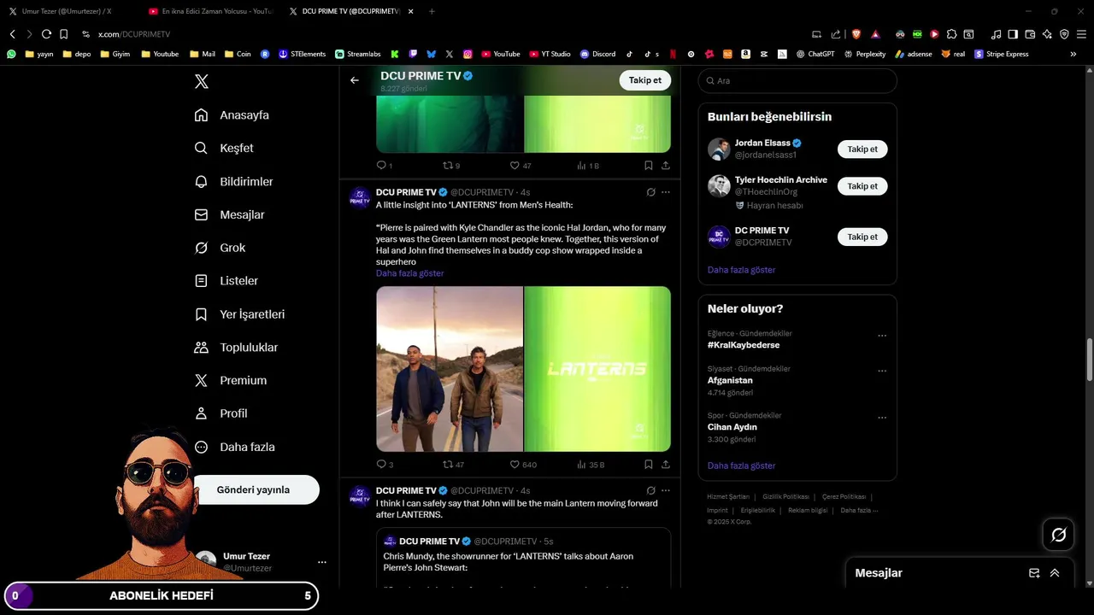The image size is (1094, 615).
Task: Click the page vertical scrollbar thumb
Action: pos(1089,360)
